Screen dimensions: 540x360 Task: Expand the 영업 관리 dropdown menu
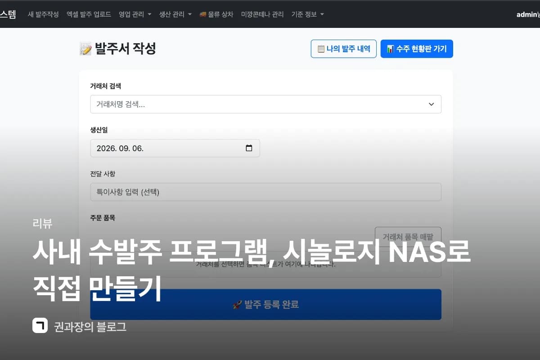click(135, 14)
